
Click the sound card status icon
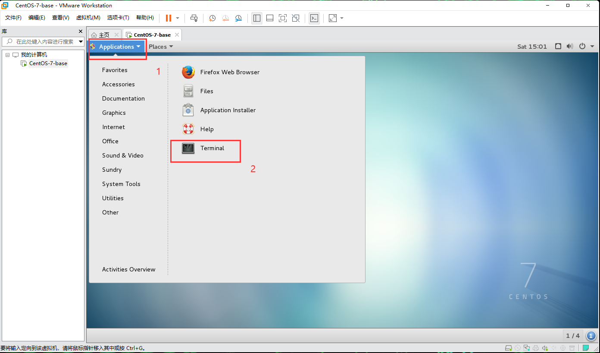click(545, 348)
